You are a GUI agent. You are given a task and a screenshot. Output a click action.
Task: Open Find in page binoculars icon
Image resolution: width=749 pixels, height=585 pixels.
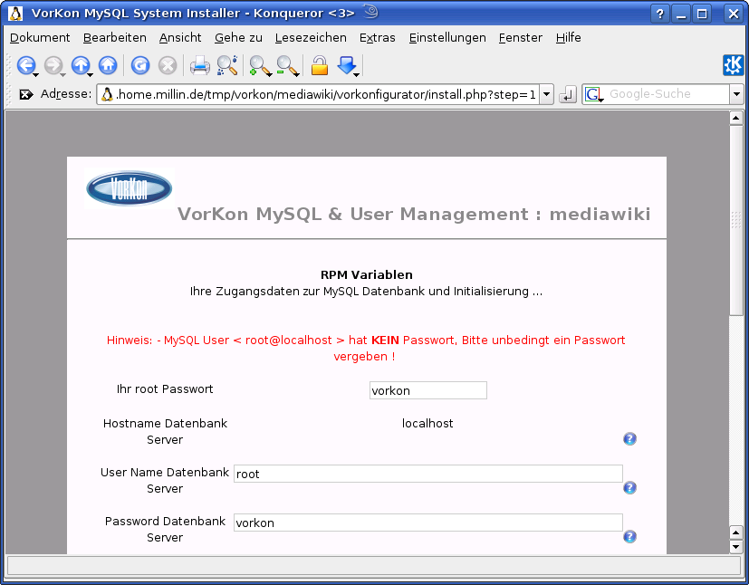(x=227, y=65)
